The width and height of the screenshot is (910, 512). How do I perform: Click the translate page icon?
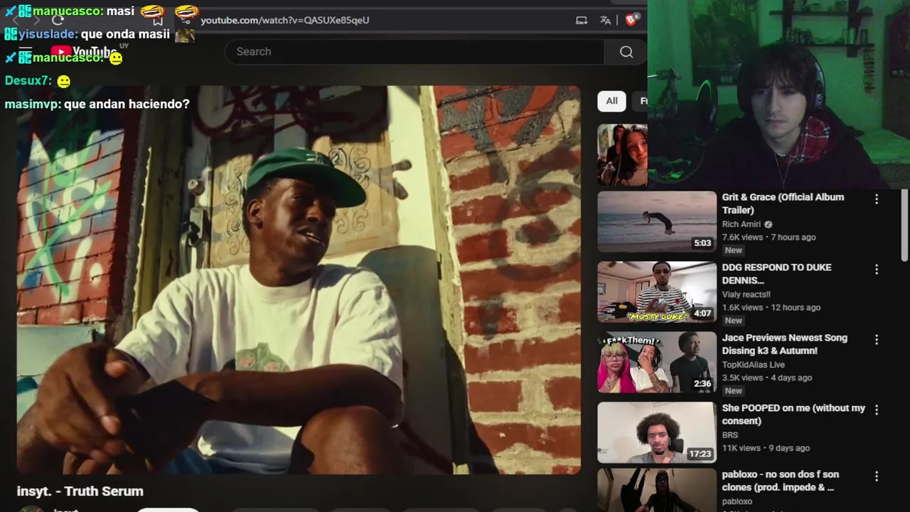click(x=605, y=20)
